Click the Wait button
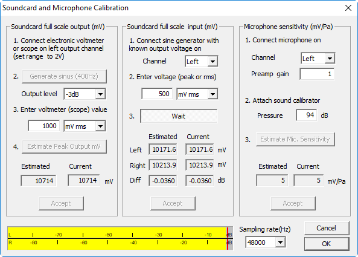358x257 pixels. (179, 116)
